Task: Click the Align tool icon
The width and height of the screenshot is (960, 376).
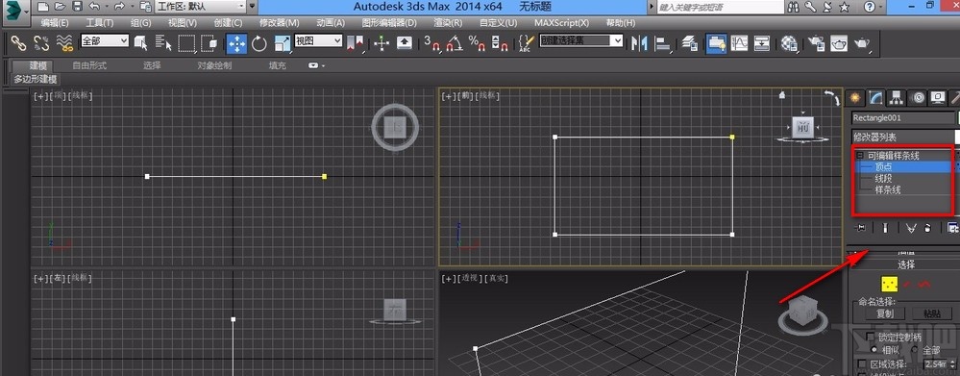Action: (662, 43)
